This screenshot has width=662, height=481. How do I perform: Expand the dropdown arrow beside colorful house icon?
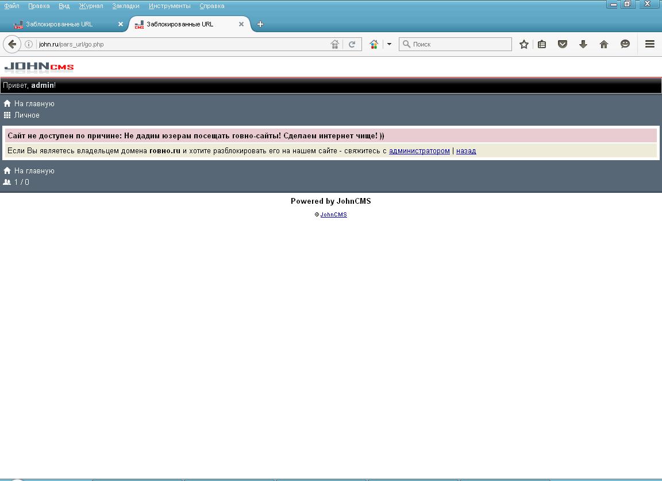click(x=389, y=44)
